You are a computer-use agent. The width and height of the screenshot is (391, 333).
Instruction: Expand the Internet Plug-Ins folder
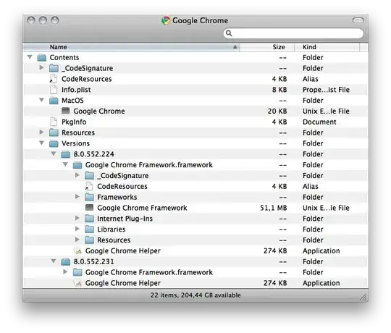77,218
